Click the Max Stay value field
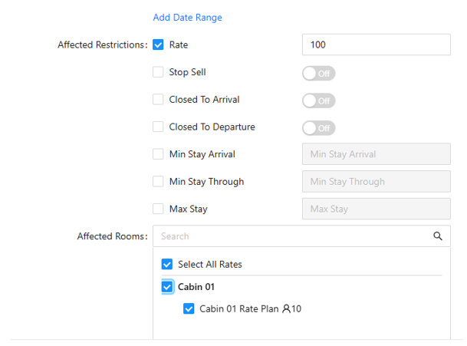 [377, 209]
